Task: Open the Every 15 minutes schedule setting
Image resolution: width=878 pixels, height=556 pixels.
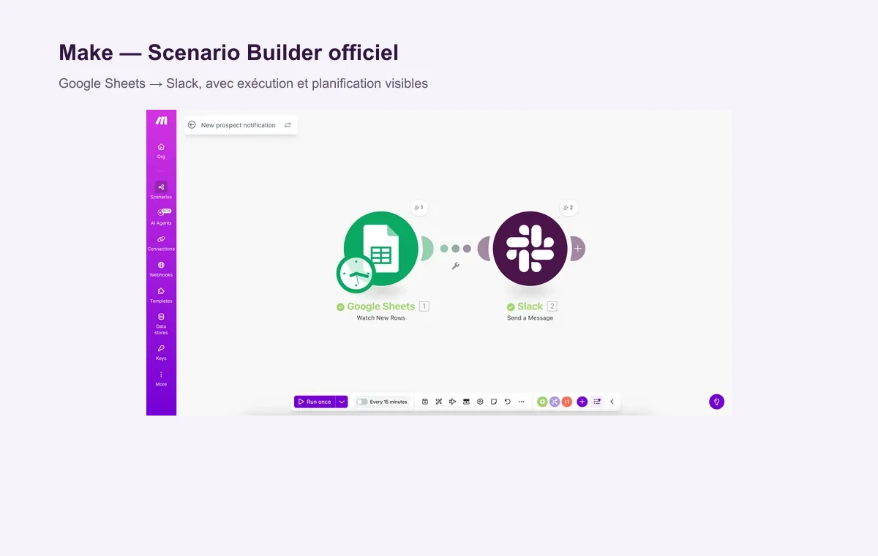Action: tap(389, 402)
